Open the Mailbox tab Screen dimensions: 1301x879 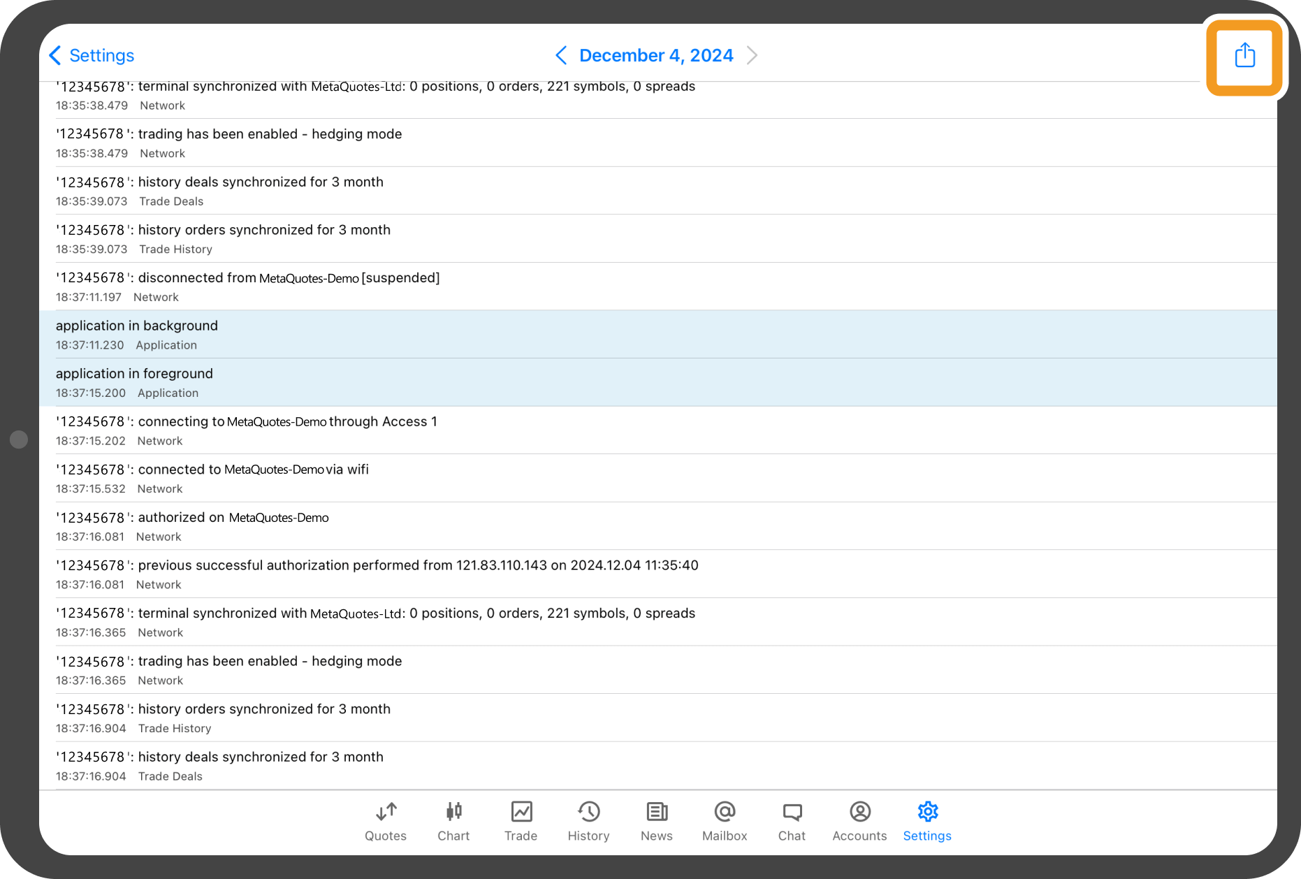click(725, 821)
